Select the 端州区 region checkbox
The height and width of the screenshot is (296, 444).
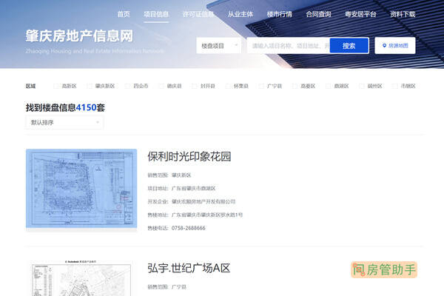coord(362,86)
